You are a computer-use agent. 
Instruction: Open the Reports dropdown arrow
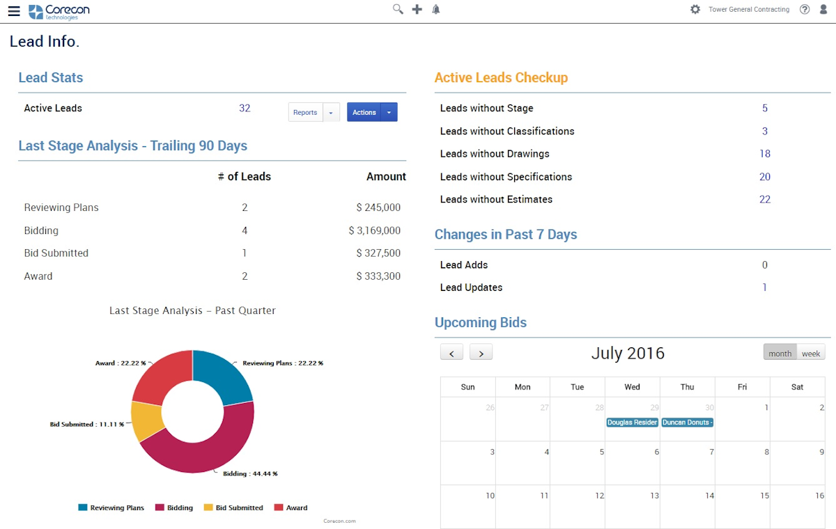331,112
